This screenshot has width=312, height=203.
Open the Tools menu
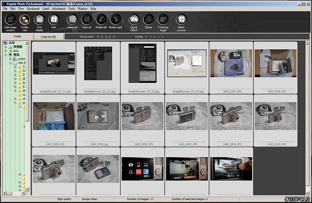click(72, 9)
